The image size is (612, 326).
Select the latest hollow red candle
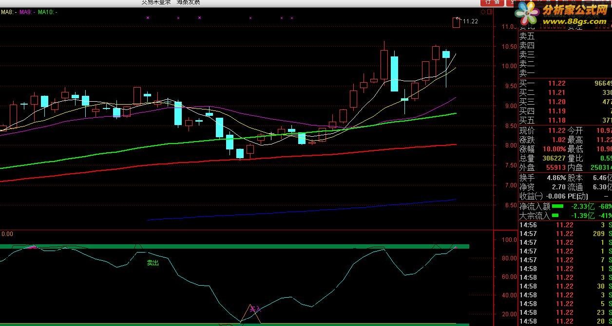456,22
